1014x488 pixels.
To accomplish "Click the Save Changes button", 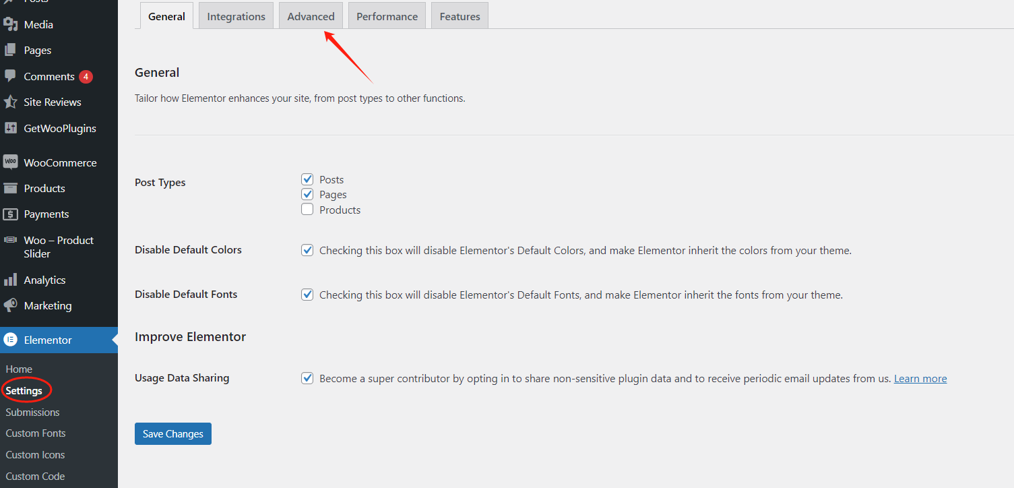I will point(172,433).
